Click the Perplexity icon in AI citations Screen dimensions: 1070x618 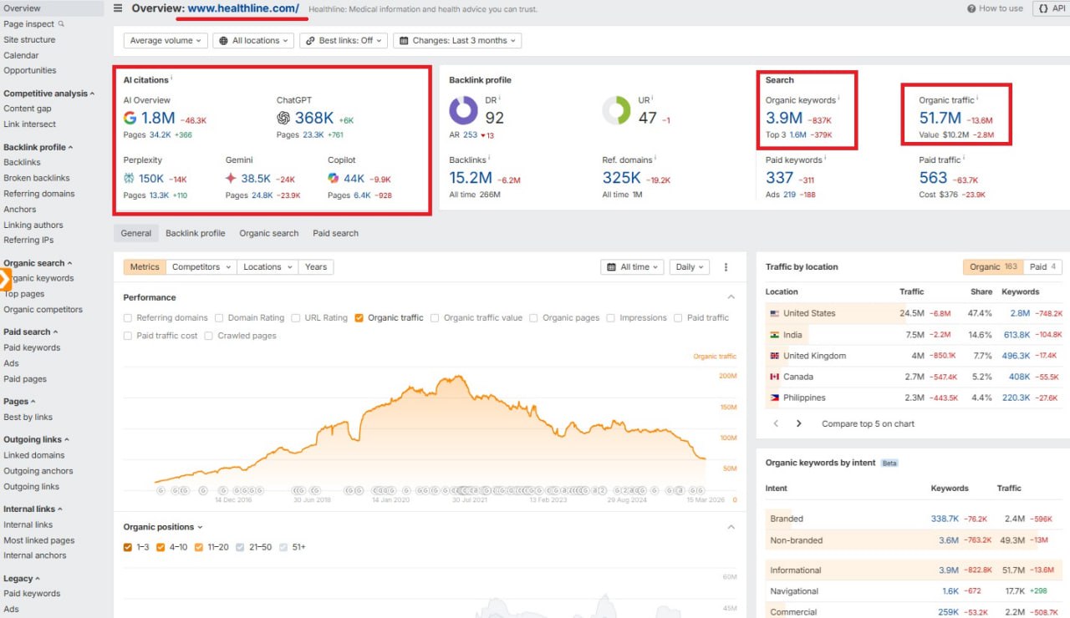(129, 178)
